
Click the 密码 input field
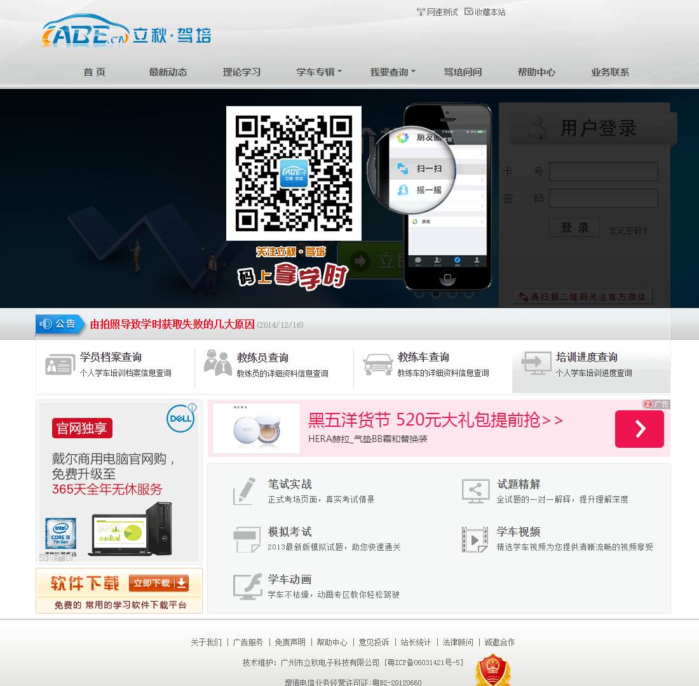click(604, 198)
